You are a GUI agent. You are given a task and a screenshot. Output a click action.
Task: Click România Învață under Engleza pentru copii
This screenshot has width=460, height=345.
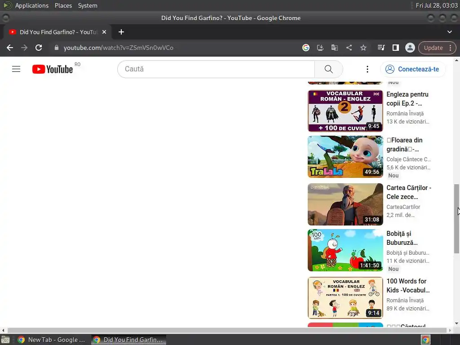(x=405, y=114)
